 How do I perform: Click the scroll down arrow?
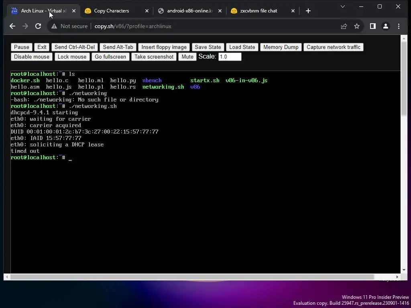point(404,270)
